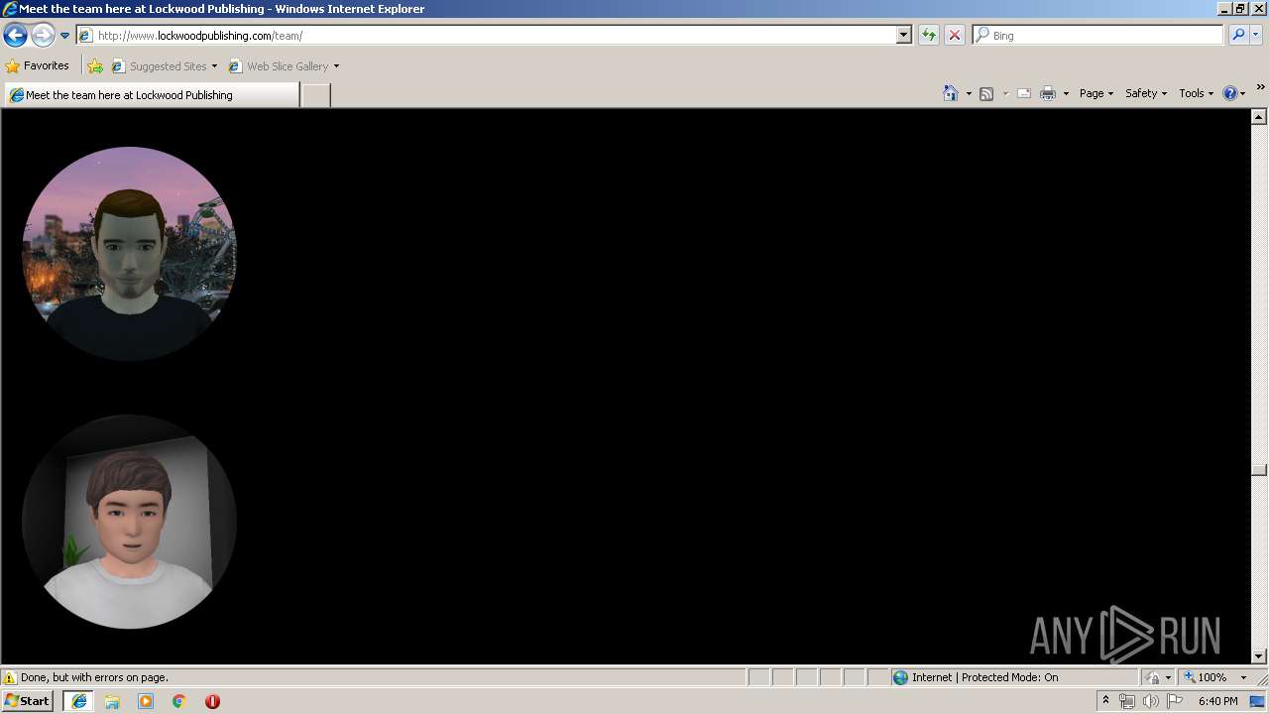This screenshot has height=714, width=1269.
Task: Add page to Favorites bar icon
Action: 95,66
